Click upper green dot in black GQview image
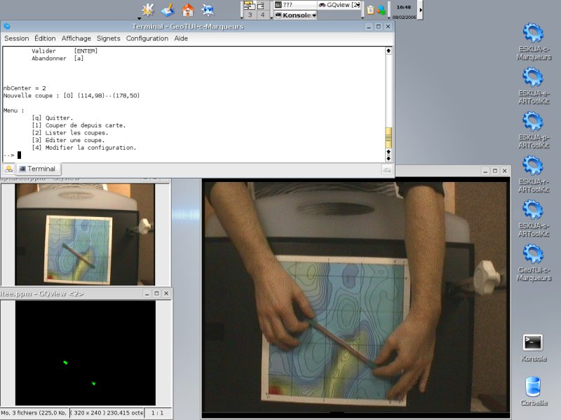 pyautogui.click(x=65, y=363)
